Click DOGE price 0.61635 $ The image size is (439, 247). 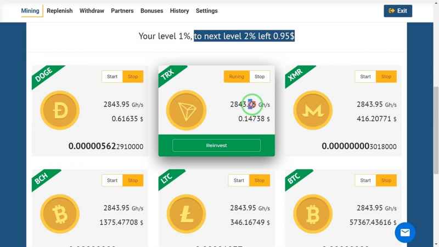127,119
